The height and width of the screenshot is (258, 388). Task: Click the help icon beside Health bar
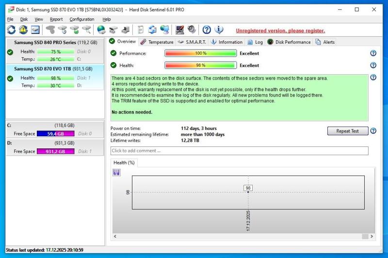pyautogui.click(x=373, y=65)
